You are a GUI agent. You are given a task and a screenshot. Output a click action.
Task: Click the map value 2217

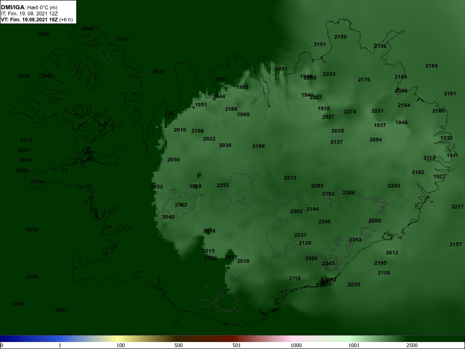(x=458, y=207)
